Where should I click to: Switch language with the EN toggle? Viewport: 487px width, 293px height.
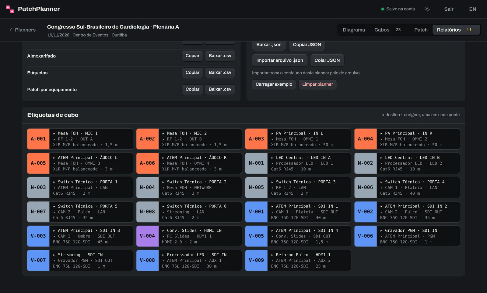point(472,9)
